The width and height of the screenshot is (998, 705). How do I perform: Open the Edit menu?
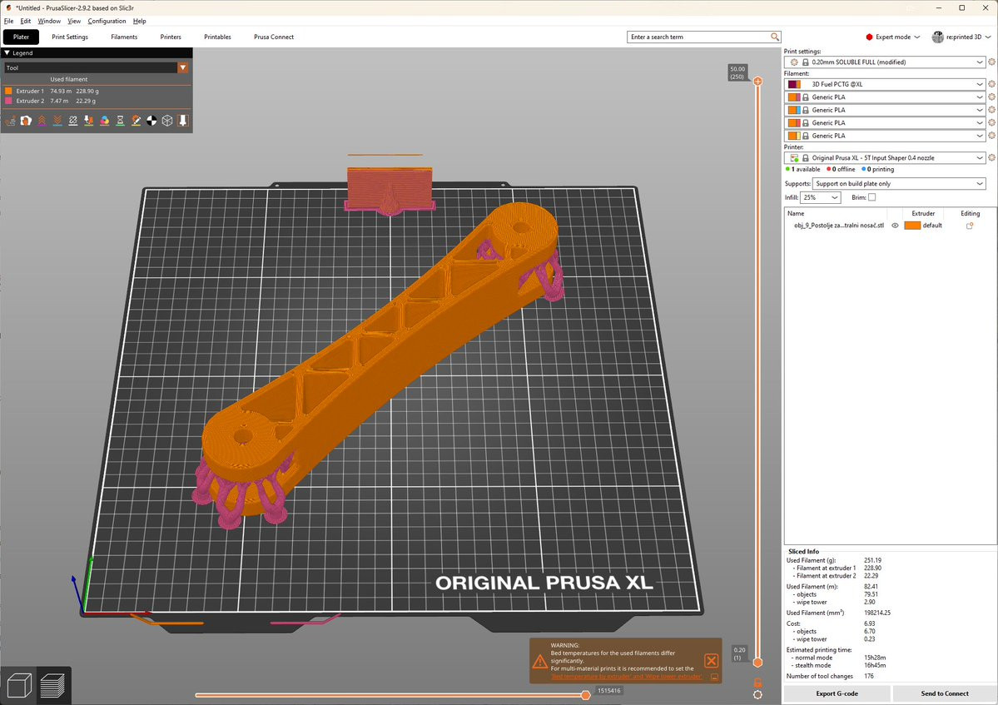click(x=26, y=21)
